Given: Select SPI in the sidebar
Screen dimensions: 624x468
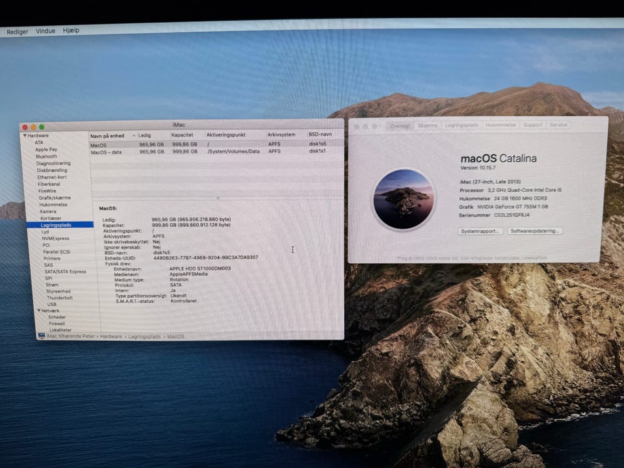Looking at the screenshot, I should [x=49, y=278].
